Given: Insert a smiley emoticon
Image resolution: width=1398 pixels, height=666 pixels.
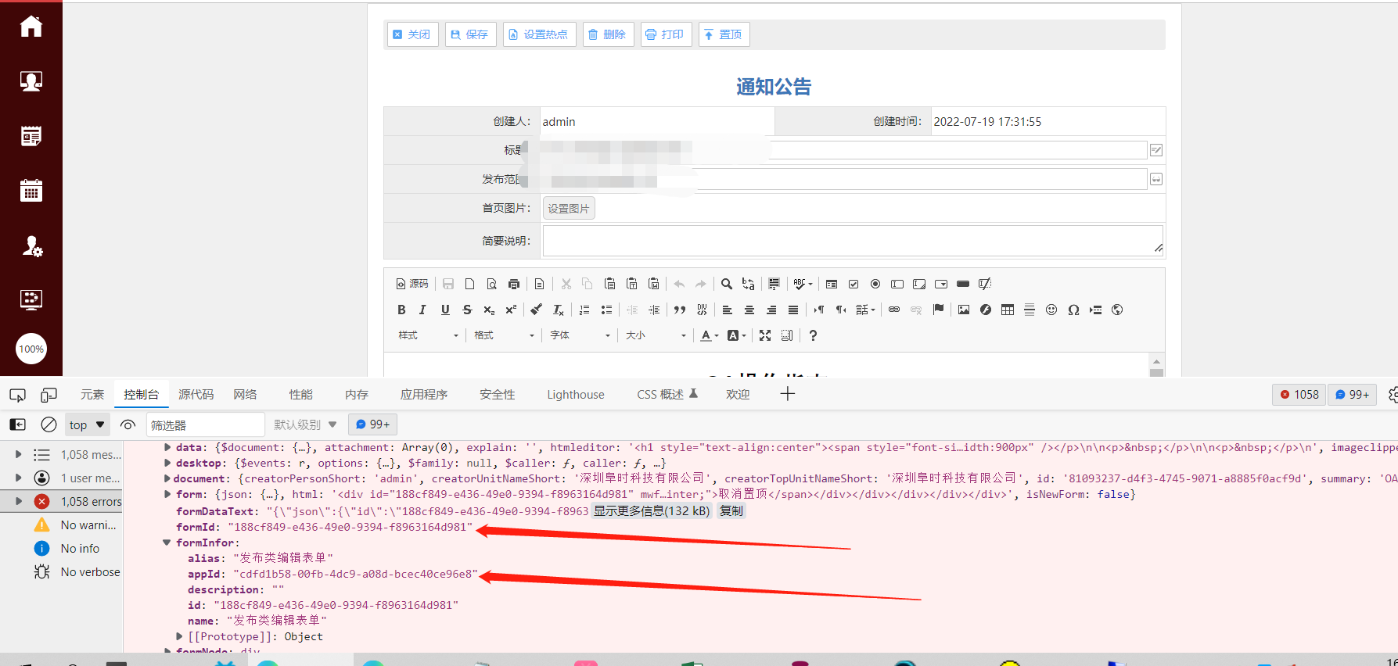Looking at the screenshot, I should (x=1051, y=310).
